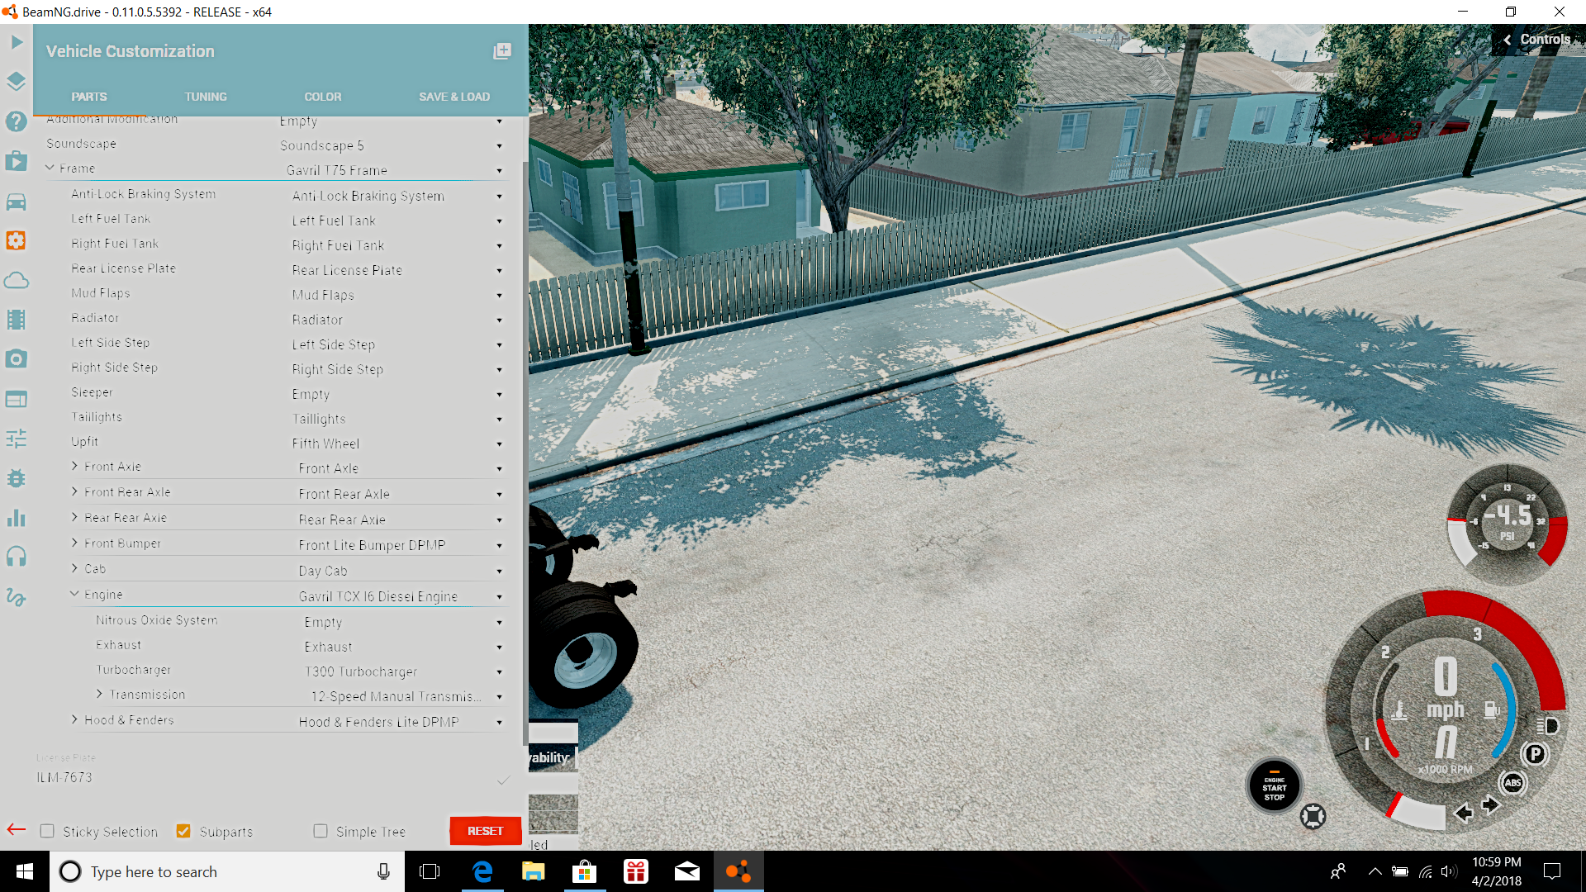Collapse the Frame tree node

pyautogui.click(x=50, y=168)
